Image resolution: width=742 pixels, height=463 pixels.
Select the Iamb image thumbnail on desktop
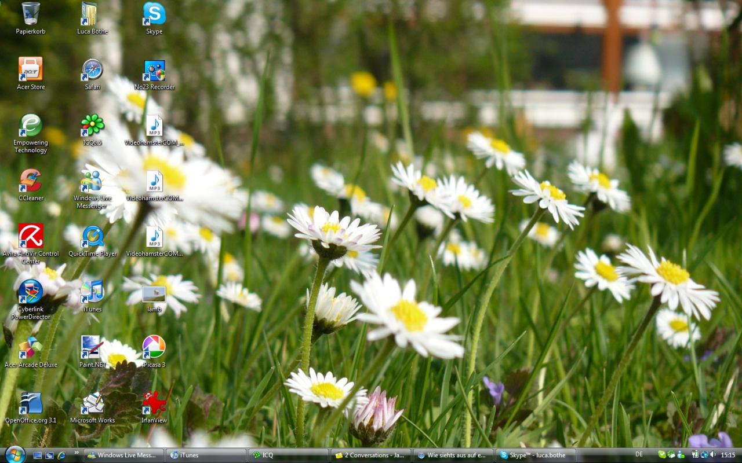point(154,294)
